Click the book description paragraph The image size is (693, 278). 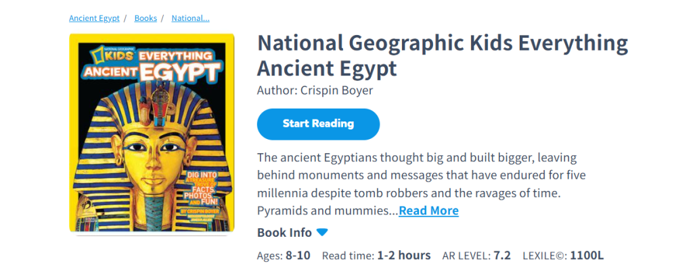[416, 175]
